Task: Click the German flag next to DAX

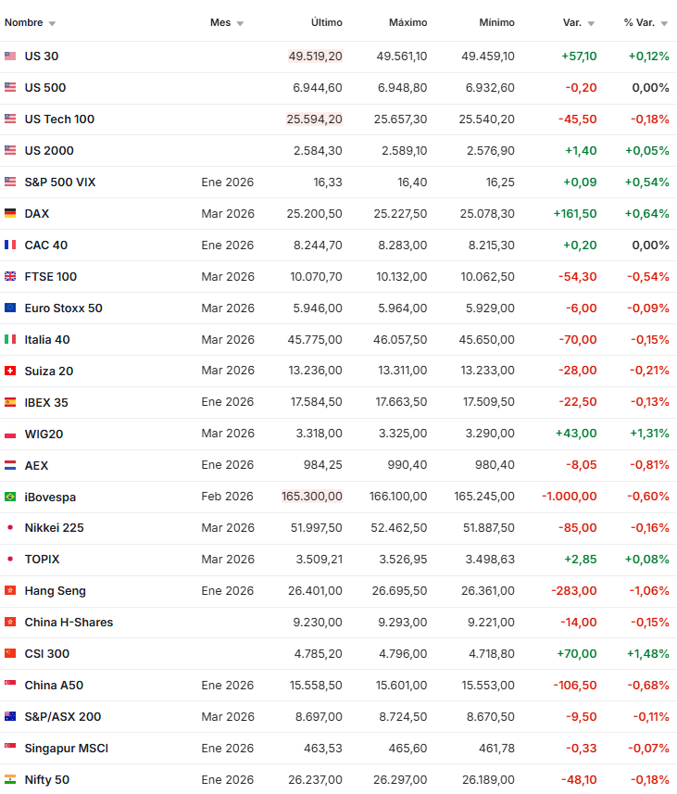Action: (10, 214)
